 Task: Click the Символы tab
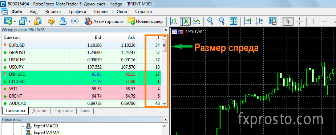coord(15,111)
